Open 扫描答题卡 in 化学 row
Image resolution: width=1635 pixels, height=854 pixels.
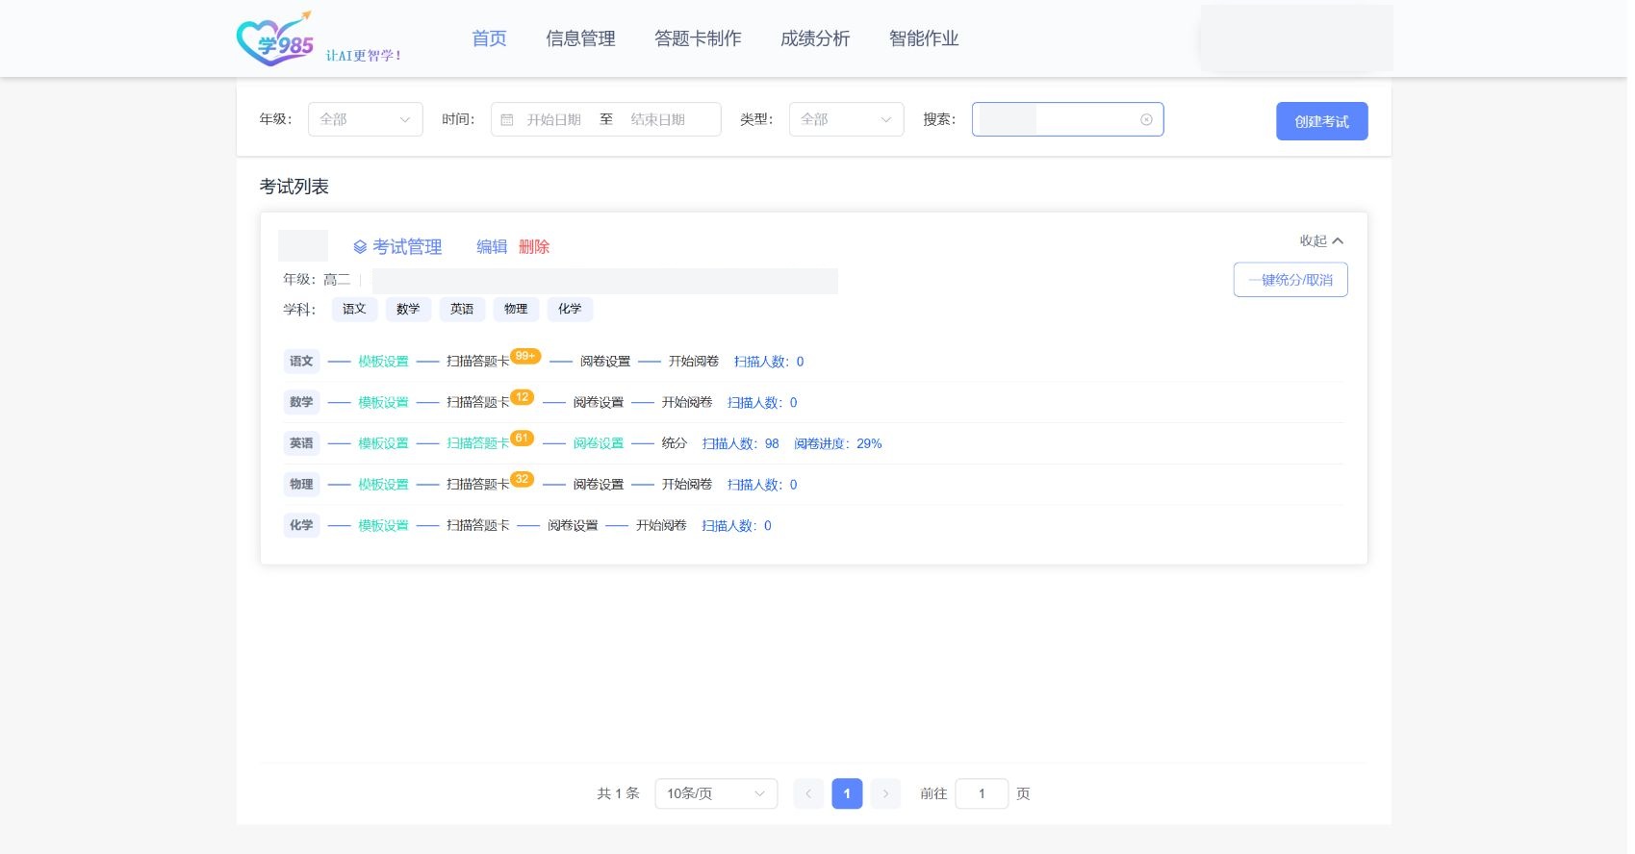[x=478, y=525]
